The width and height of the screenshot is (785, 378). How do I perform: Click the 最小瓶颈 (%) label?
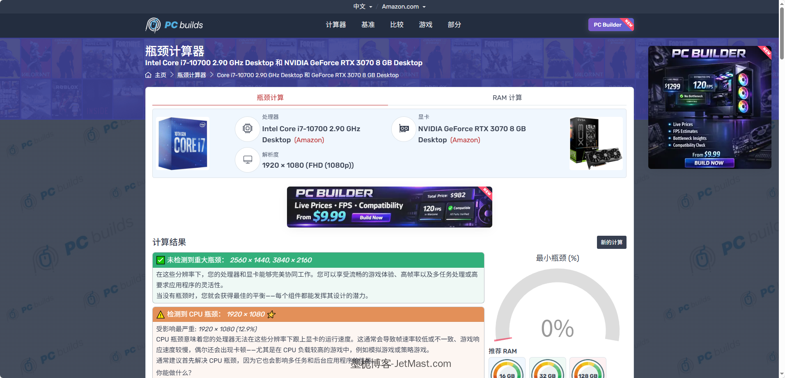click(x=558, y=258)
